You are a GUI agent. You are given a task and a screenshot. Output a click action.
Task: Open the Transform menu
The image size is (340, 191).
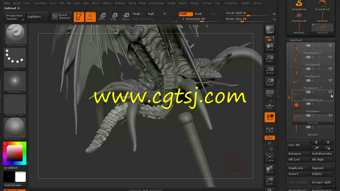click(x=231, y=3)
